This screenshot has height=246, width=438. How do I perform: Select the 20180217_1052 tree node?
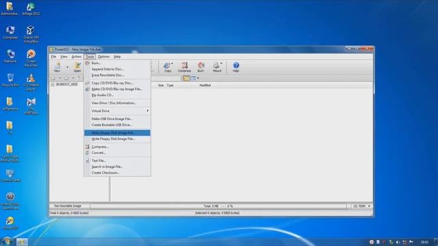(x=66, y=84)
